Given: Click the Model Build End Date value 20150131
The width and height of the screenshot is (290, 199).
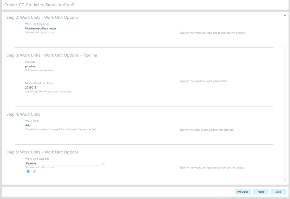Looking at the screenshot, I should [x=32, y=88].
